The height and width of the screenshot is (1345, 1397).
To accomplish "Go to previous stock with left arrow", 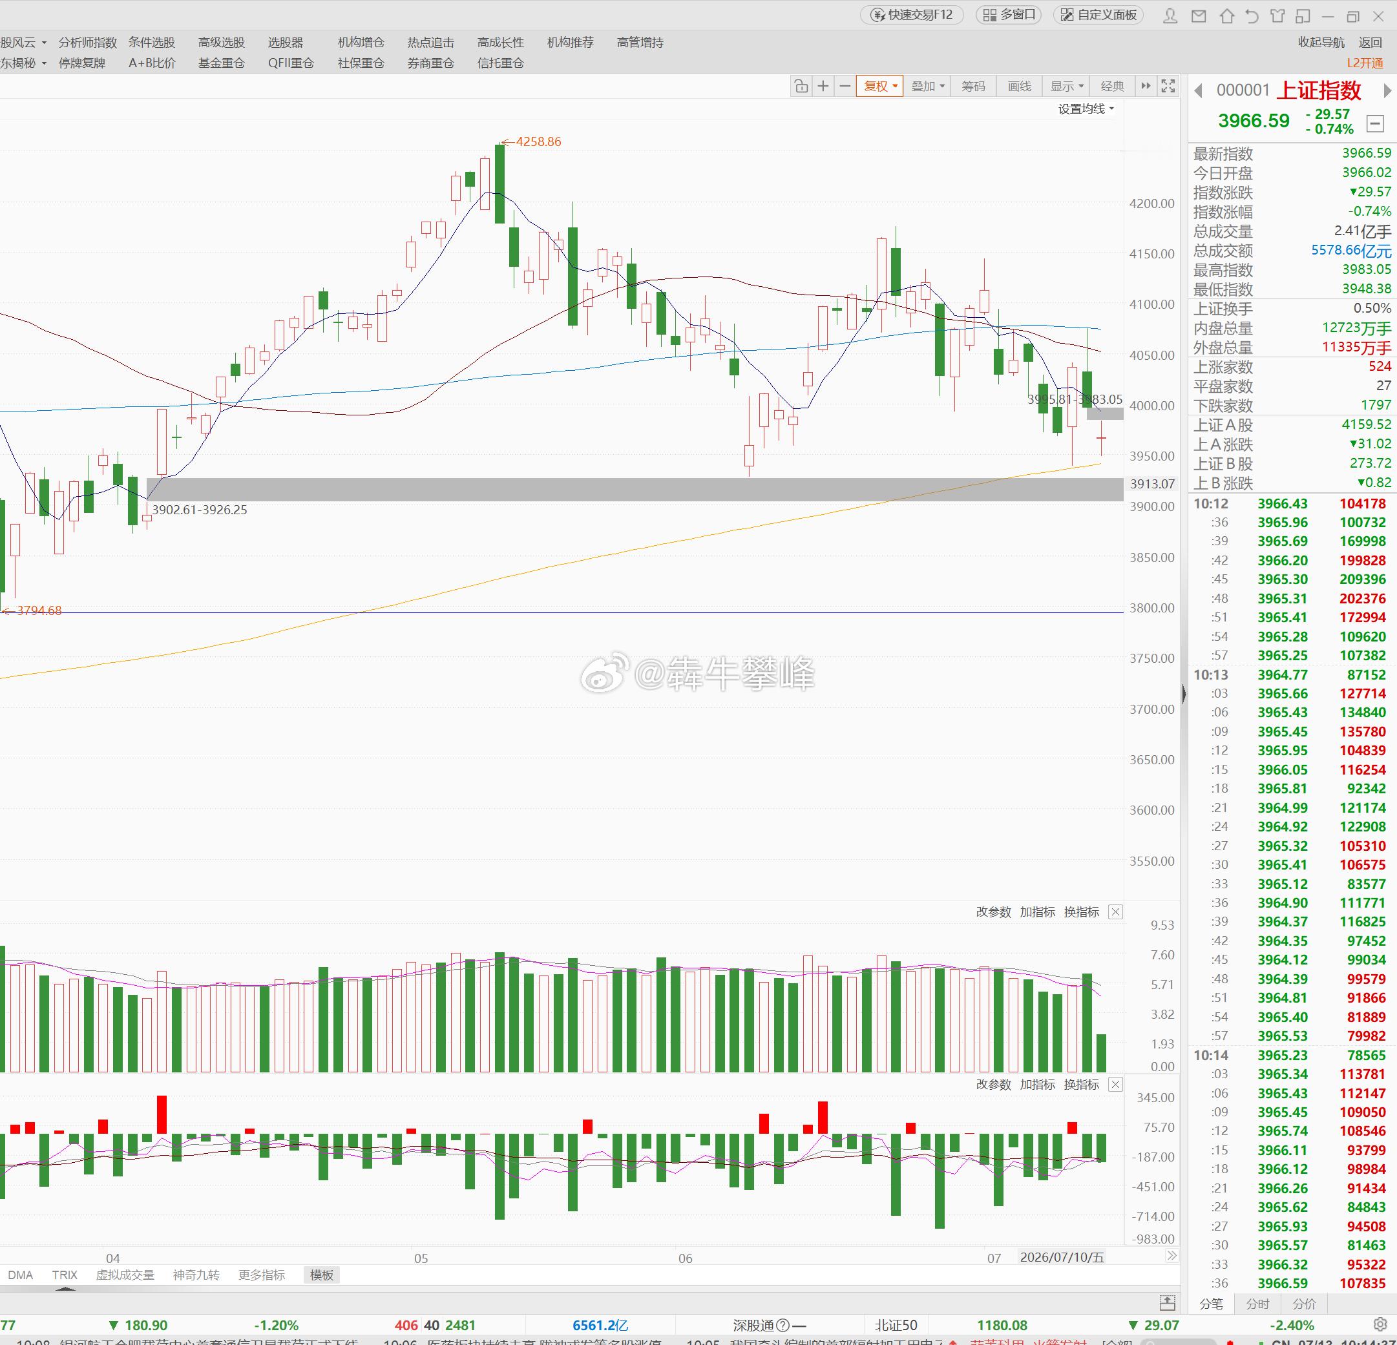I will pos(1199,90).
